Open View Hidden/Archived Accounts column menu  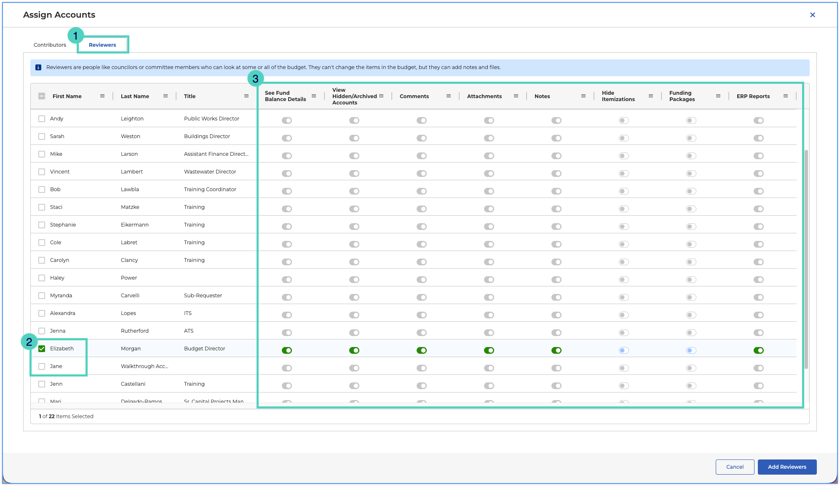pos(381,96)
